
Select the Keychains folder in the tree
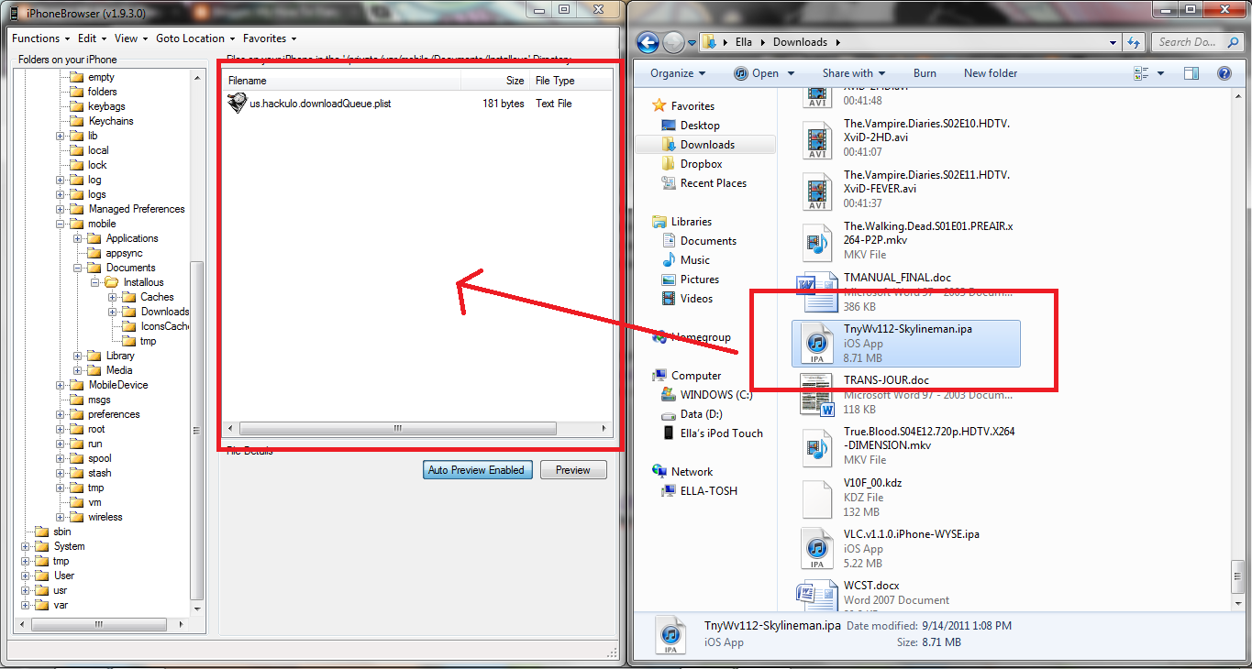tap(111, 121)
